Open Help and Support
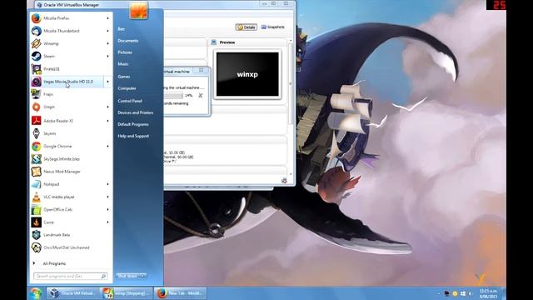533x300 pixels. pyautogui.click(x=133, y=136)
